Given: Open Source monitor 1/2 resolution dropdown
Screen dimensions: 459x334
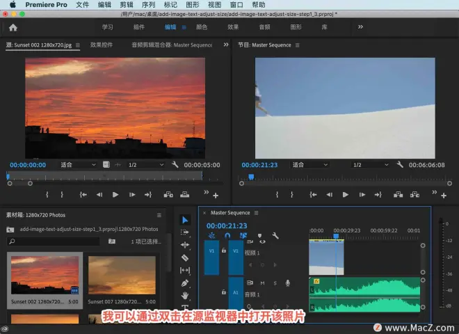Looking at the screenshot, I should tap(146, 165).
